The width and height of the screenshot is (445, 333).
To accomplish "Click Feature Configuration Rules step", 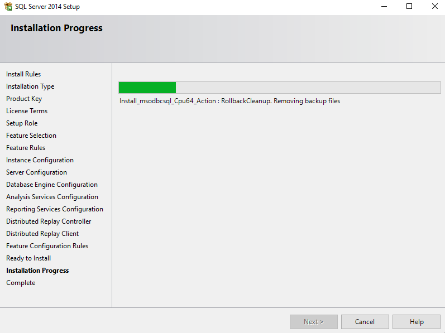I will tap(47, 246).
